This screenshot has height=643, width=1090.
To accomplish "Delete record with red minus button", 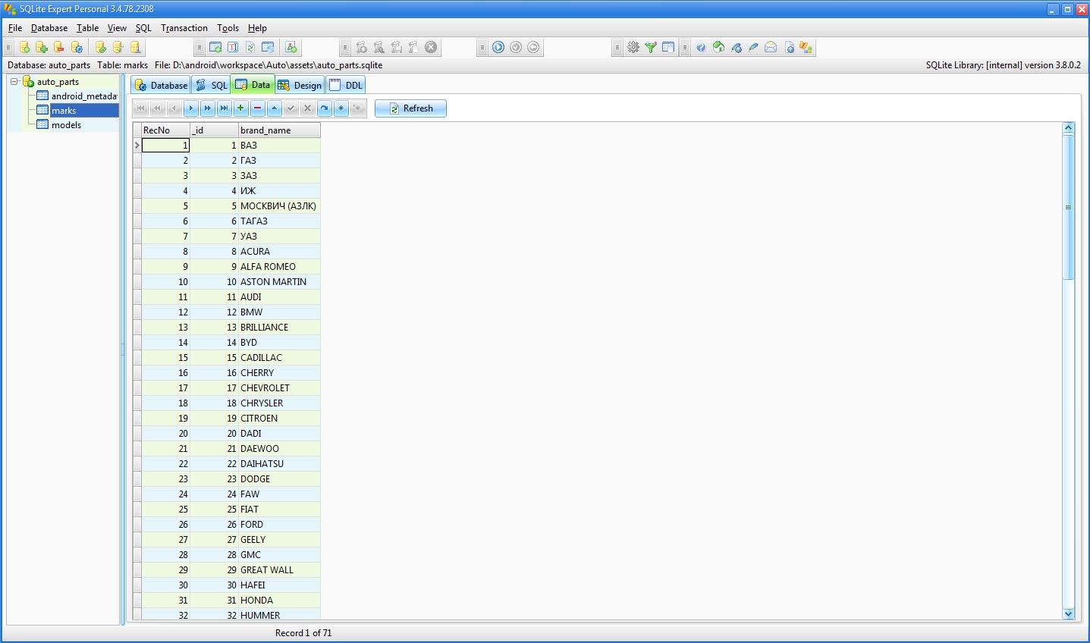I will point(258,108).
